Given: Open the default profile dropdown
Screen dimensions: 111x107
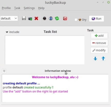Looking at the screenshot, I should [9, 18].
